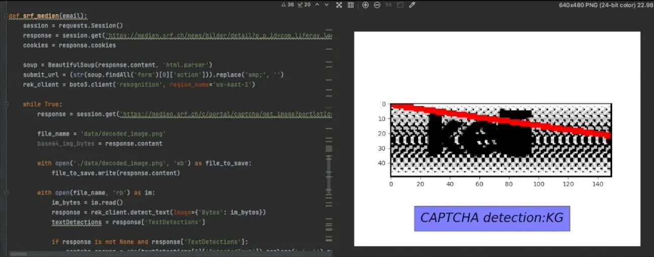Click the warnings count indicator showing 36
Viewport: 654px width, 257px height.
287,5
